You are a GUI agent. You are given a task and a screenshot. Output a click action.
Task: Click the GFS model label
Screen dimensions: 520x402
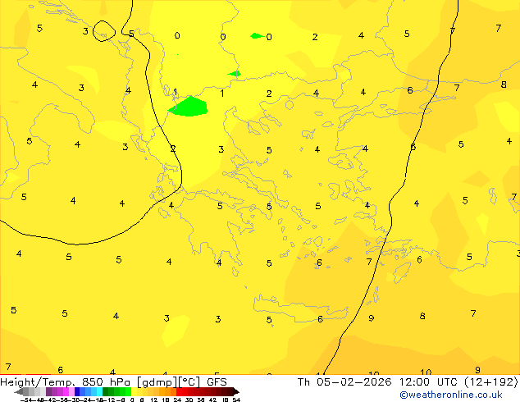click(217, 381)
